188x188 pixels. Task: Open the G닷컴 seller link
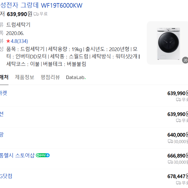tap(6, 176)
